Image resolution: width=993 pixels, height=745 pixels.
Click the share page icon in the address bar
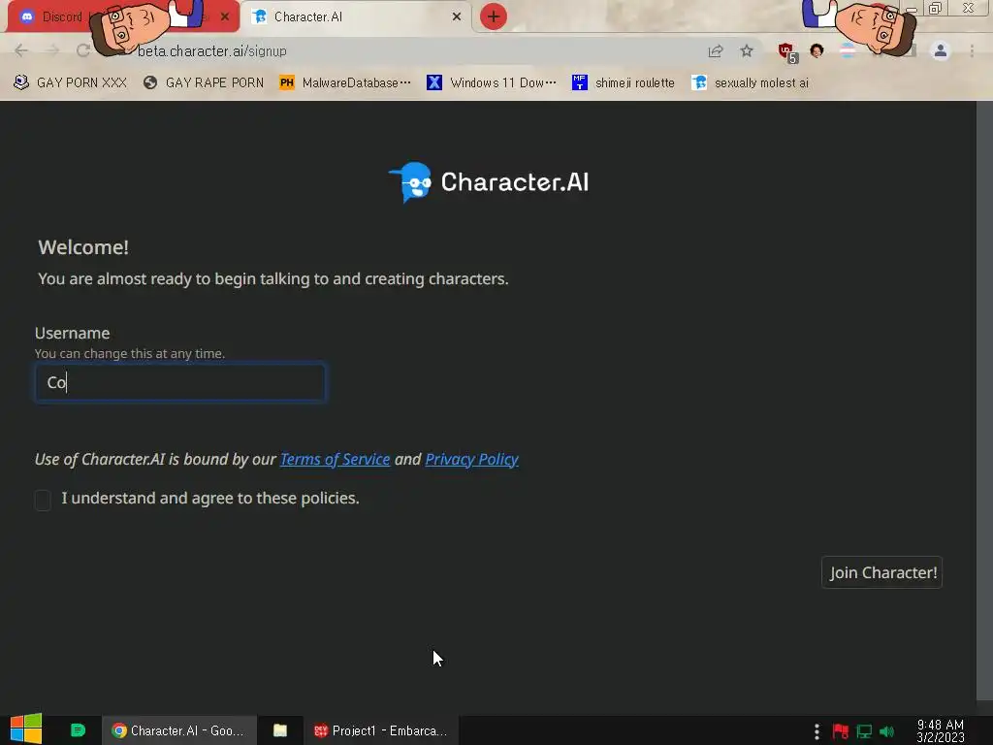[716, 50]
